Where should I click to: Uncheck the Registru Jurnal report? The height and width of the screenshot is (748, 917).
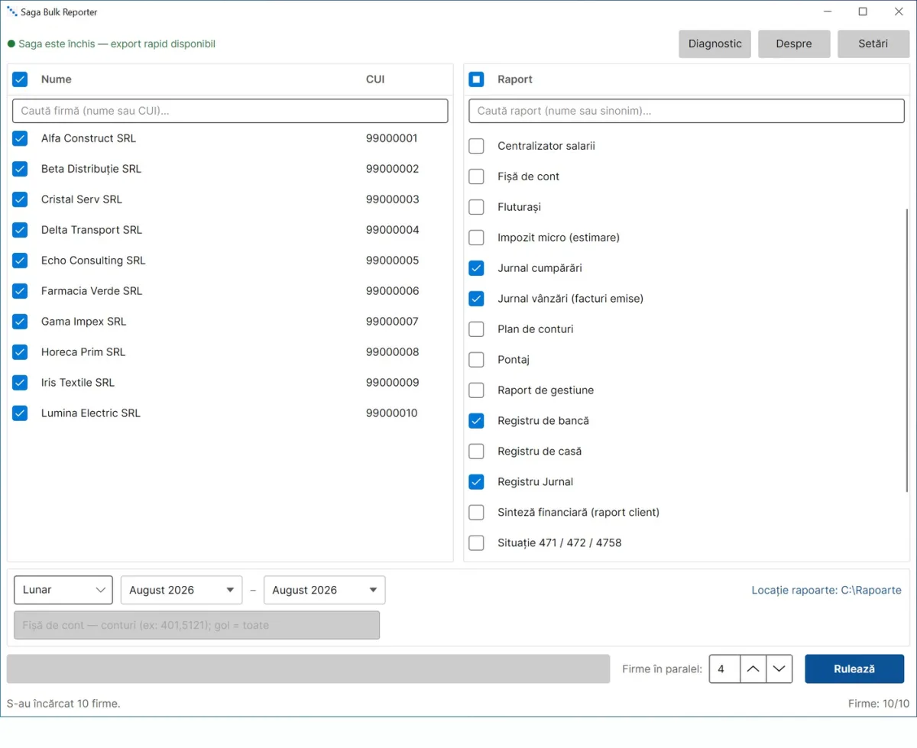[x=476, y=482]
